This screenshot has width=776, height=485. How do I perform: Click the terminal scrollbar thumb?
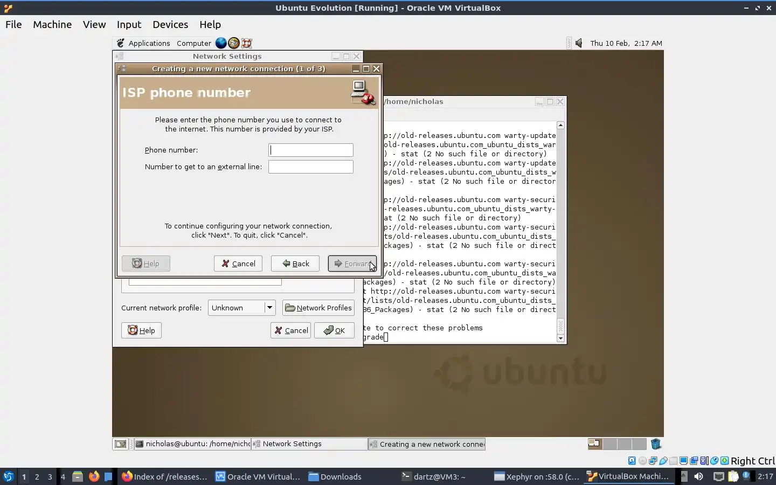(560, 326)
